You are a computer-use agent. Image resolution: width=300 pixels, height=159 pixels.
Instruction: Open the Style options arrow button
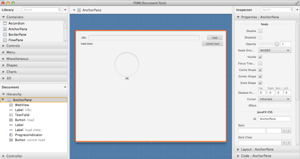click(289, 131)
